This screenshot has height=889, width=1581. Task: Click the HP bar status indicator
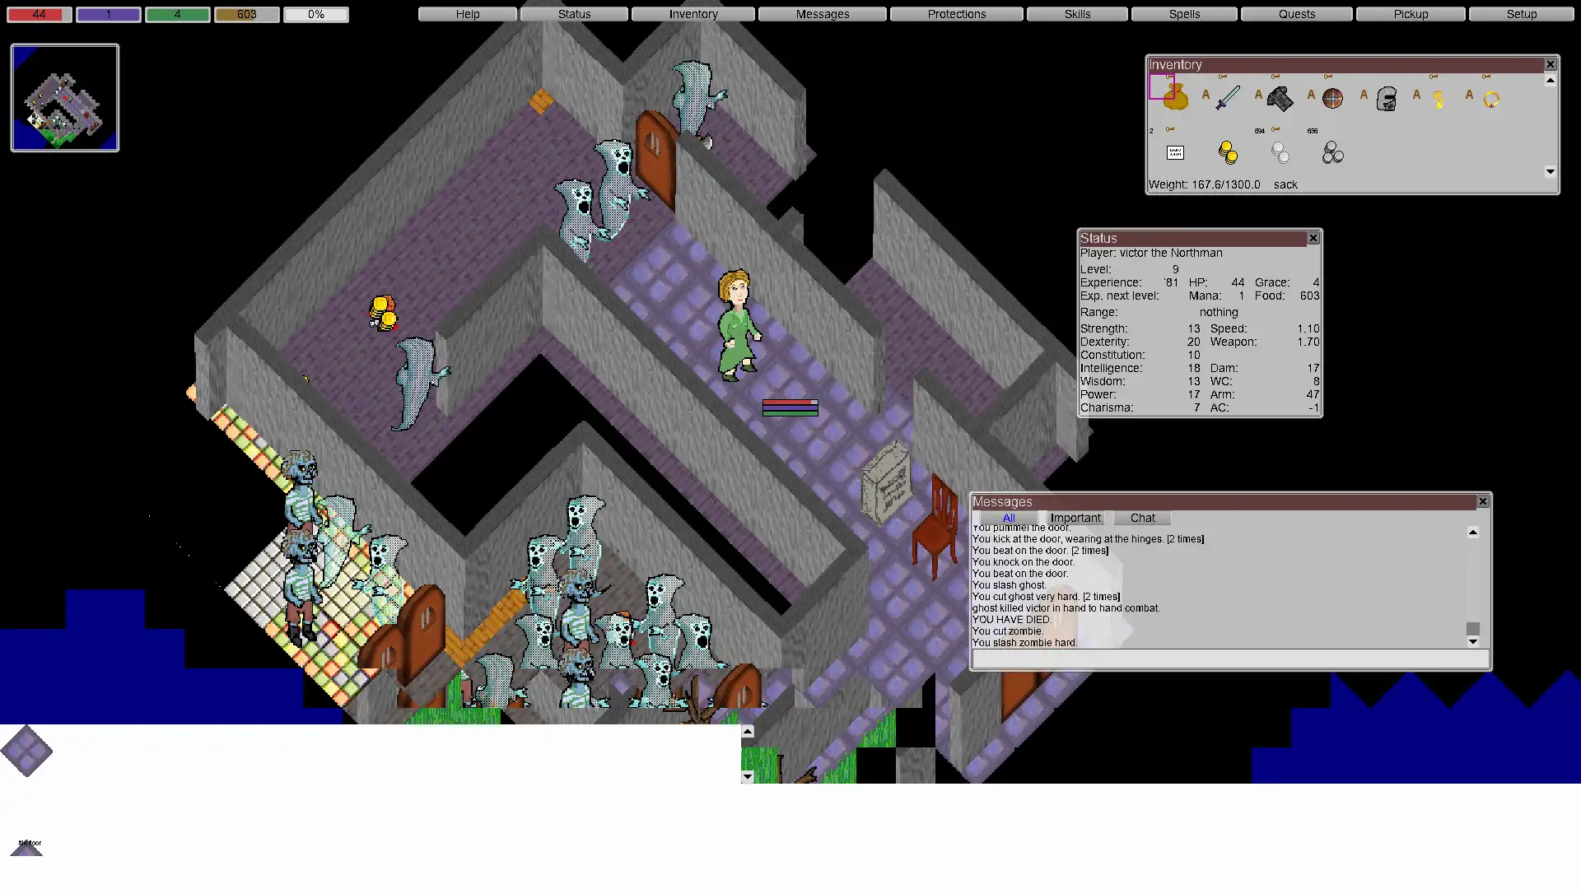(38, 14)
